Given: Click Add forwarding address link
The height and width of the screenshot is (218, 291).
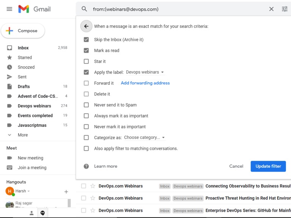Looking at the screenshot, I should coord(145,83).
